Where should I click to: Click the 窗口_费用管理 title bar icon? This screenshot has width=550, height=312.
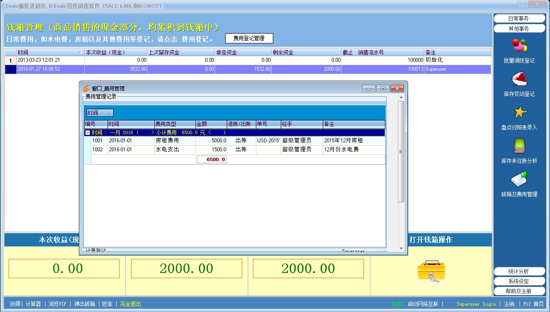[86, 88]
